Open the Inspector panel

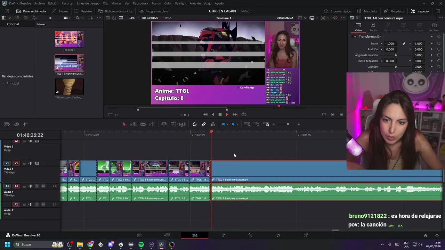[x=420, y=11]
